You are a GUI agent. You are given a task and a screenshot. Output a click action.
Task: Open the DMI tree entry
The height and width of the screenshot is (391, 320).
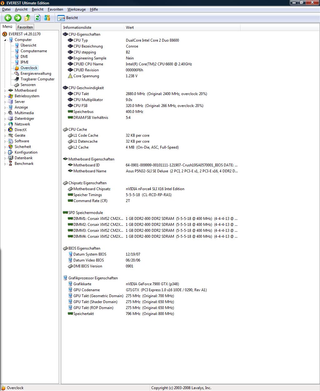pyautogui.click(x=24, y=57)
